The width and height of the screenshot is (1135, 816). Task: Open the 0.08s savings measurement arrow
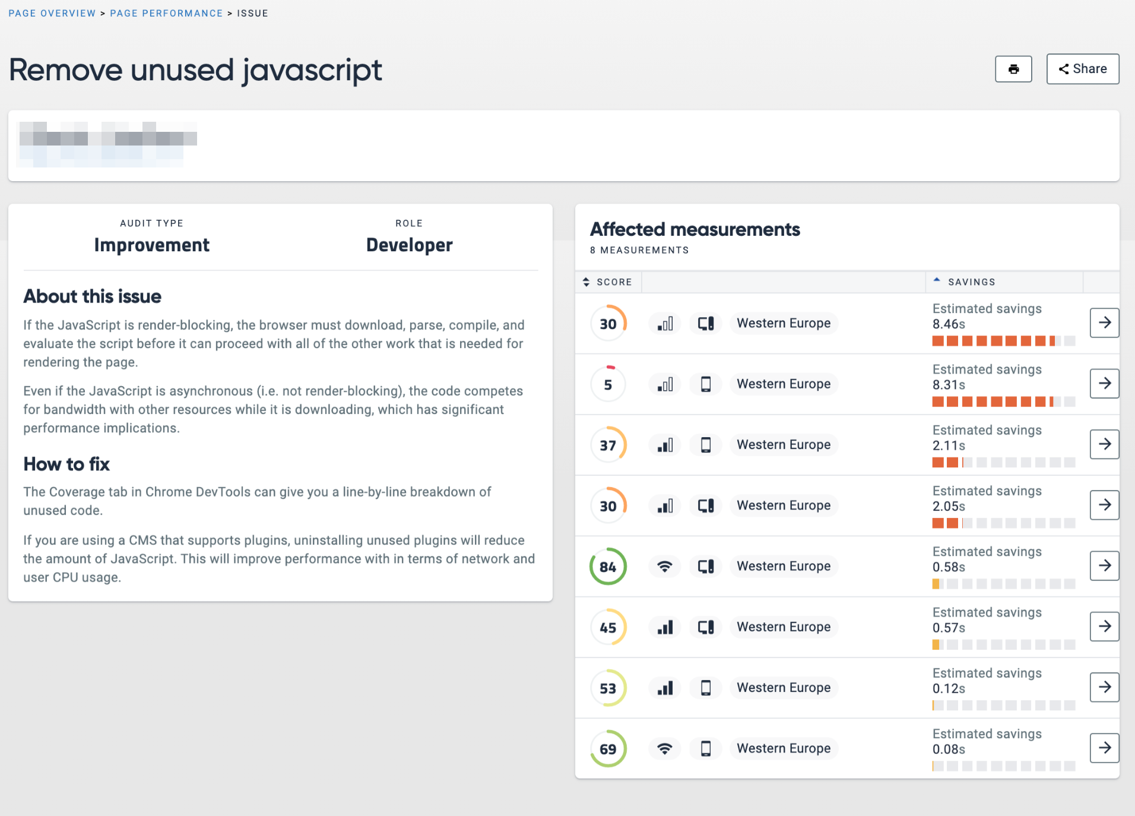coord(1104,748)
